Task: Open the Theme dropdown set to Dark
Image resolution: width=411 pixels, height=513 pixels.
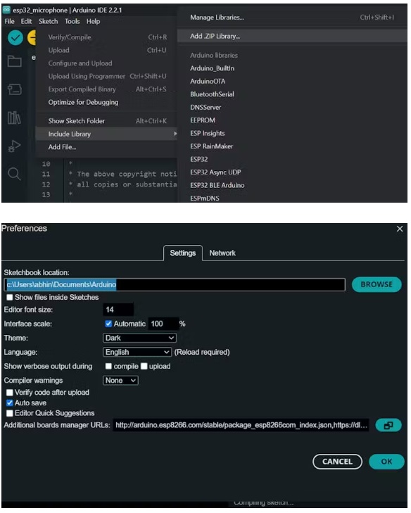Action: (x=140, y=338)
